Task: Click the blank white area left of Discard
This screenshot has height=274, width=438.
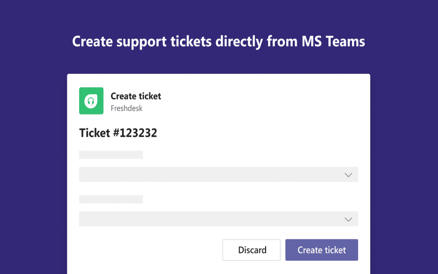Action: [148, 250]
